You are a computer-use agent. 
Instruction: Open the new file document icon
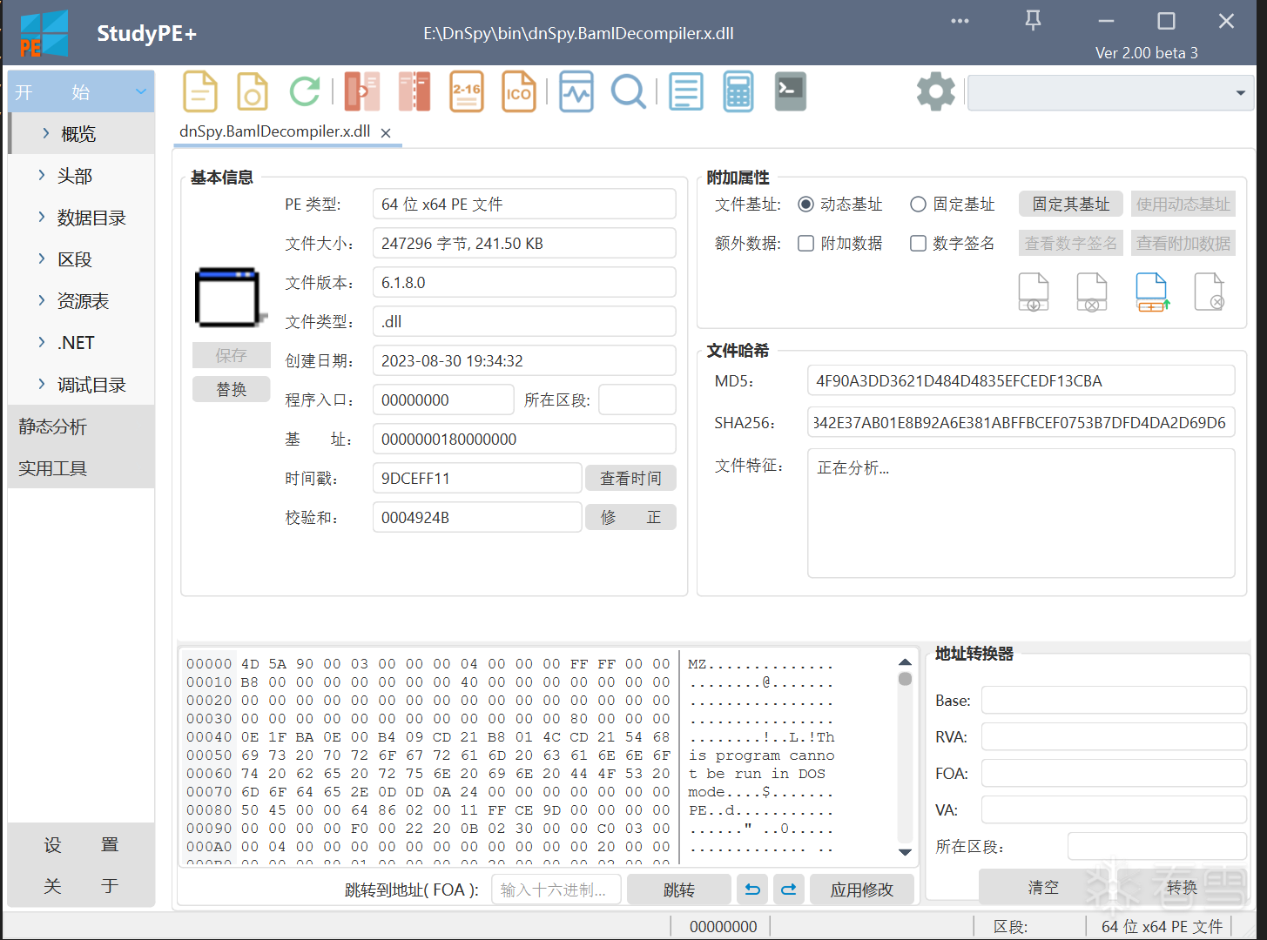(x=200, y=91)
